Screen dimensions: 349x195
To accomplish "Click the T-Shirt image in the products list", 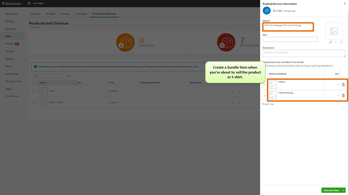I will click(x=43, y=91).
